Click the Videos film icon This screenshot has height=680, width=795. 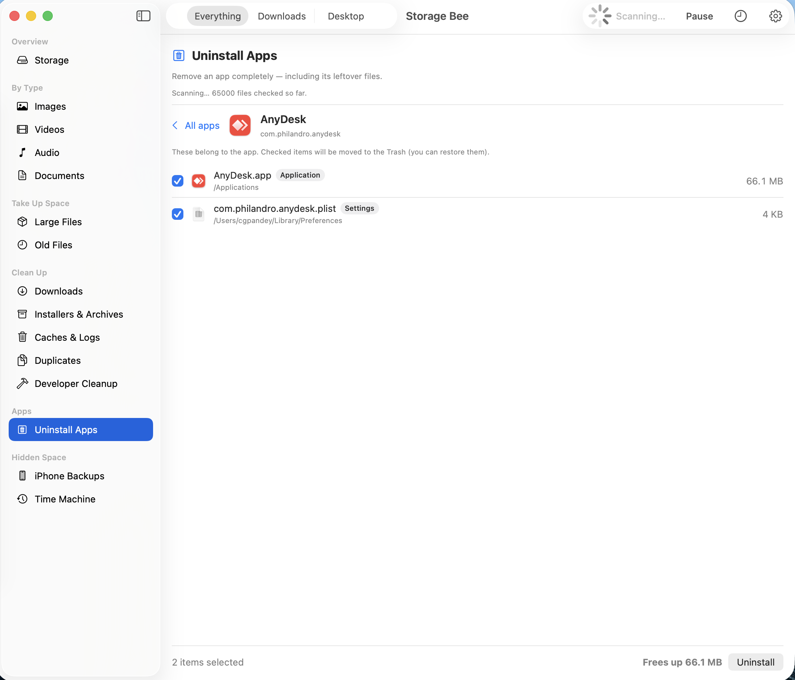[23, 129]
